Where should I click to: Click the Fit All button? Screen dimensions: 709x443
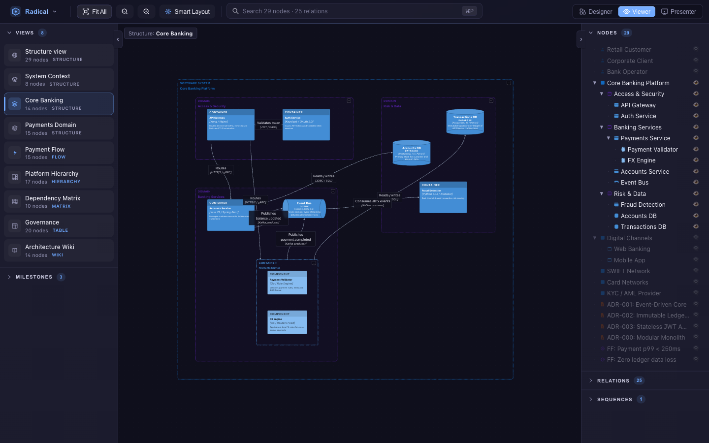95,11
